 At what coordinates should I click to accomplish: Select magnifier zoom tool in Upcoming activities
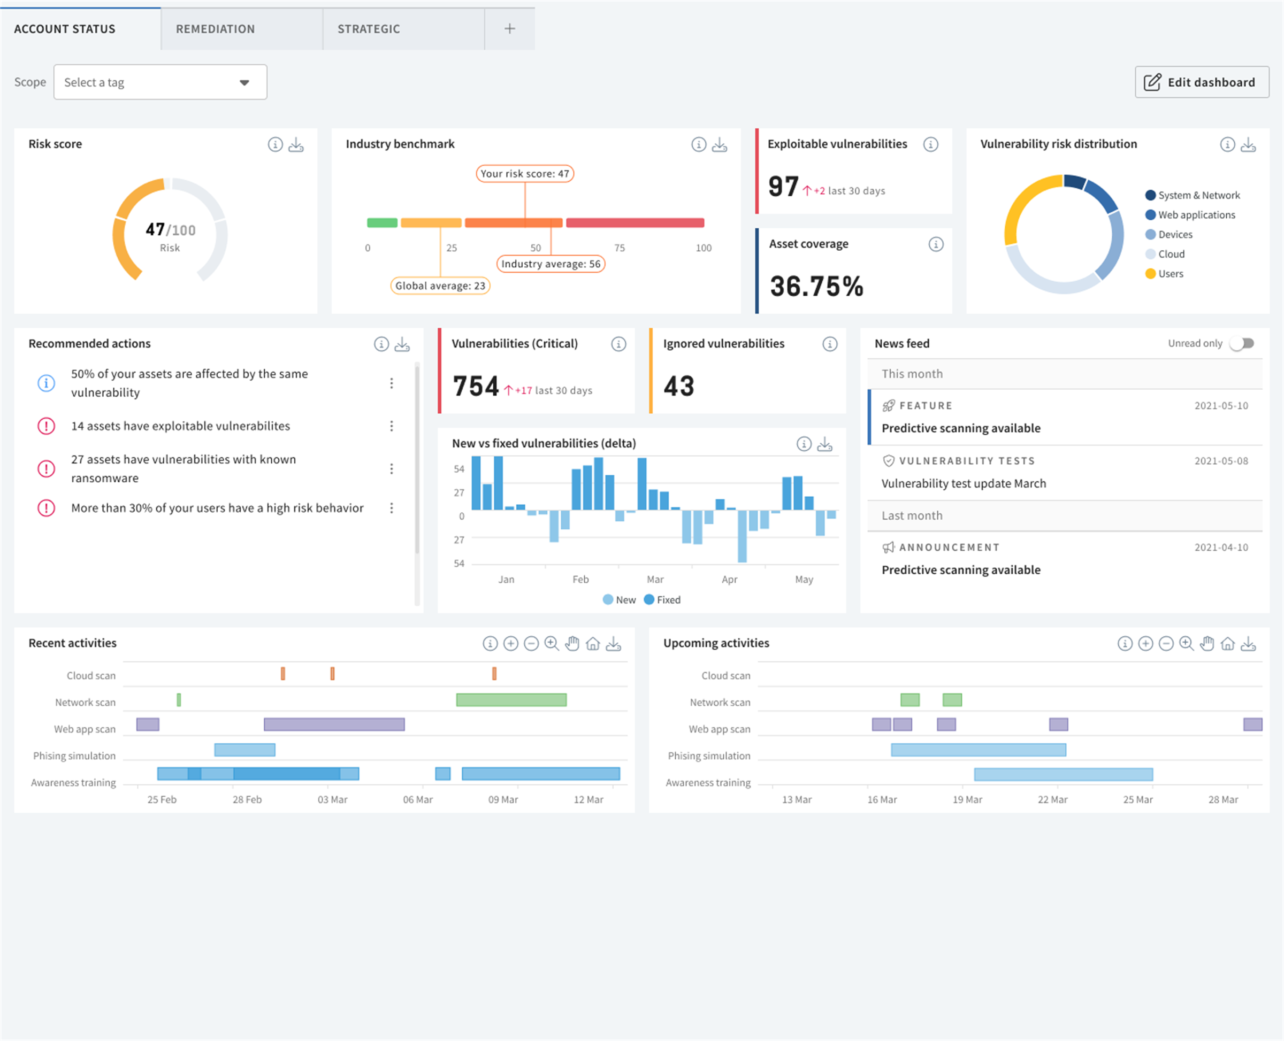(x=1186, y=644)
